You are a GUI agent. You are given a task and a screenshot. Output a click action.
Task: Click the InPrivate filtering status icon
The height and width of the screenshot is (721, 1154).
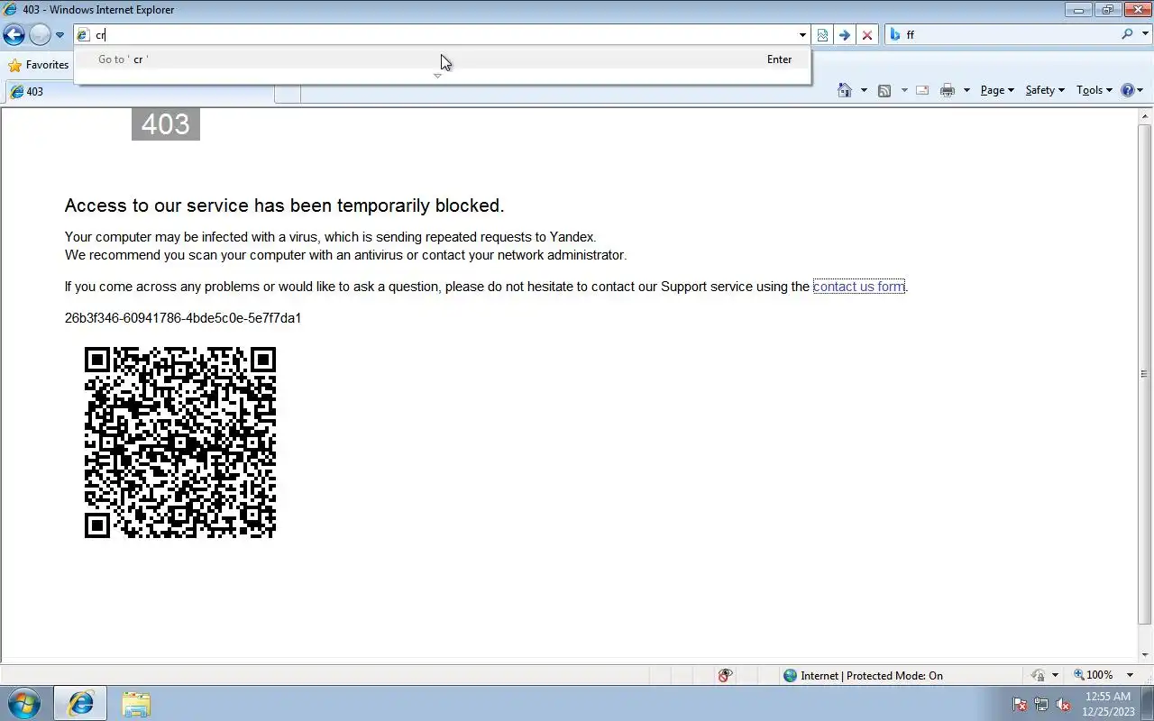coord(726,675)
